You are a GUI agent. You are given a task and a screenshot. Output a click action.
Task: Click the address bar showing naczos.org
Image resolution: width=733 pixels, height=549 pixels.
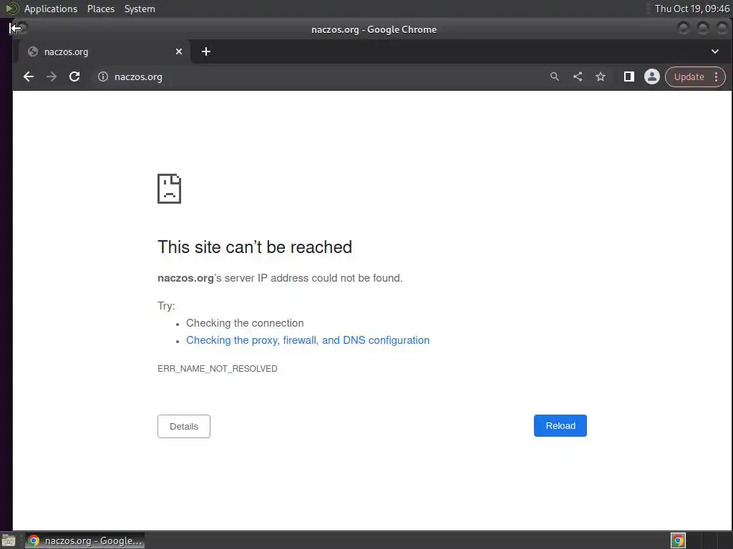click(x=318, y=77)
